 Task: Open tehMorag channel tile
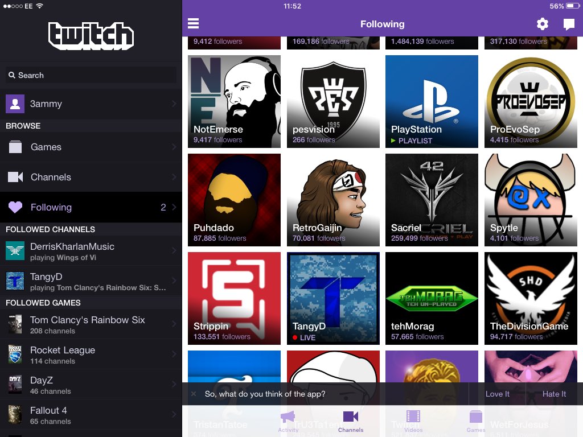[x=432, y=298]
